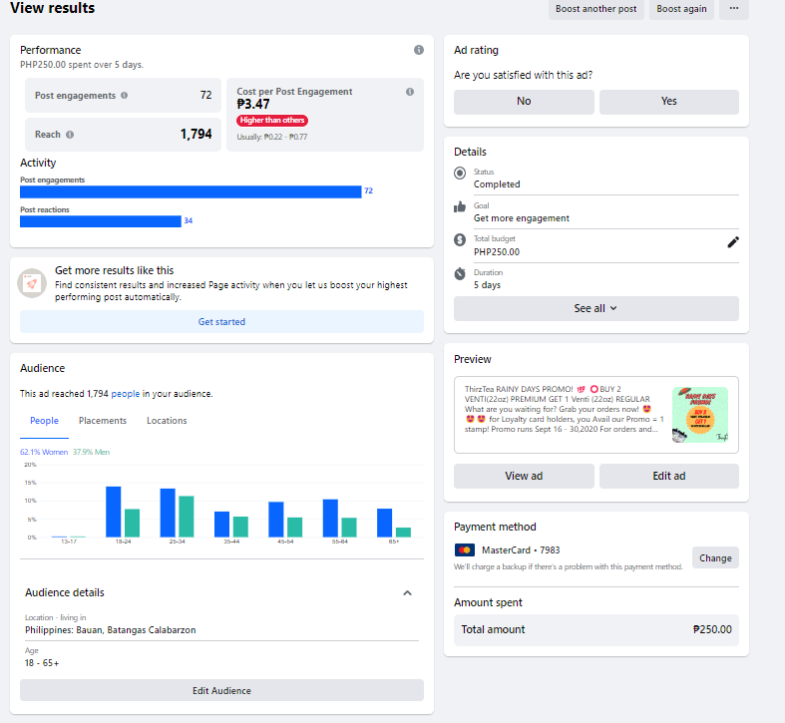Click the stopwatch Duration icon
785x723 pixels.
460,274
